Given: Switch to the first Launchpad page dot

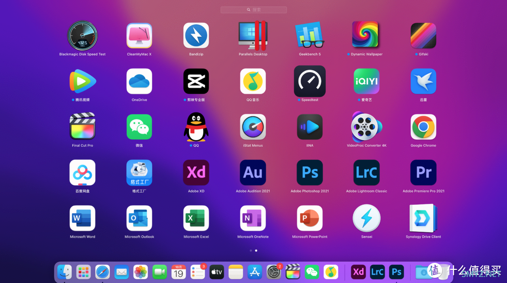Looking at the screenshot, I should [x=251, y=250].
